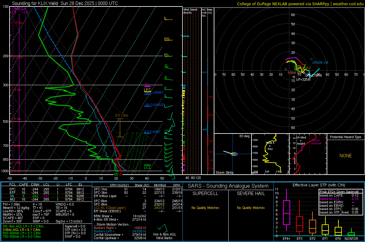Click the magenta 'Classic Supercell' label
365x242 pixels.
[316, 142]
